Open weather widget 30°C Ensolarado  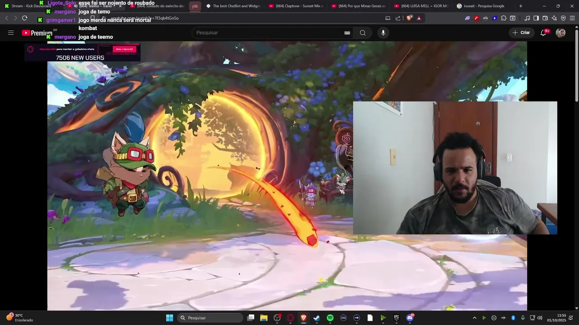pos(20,318)
